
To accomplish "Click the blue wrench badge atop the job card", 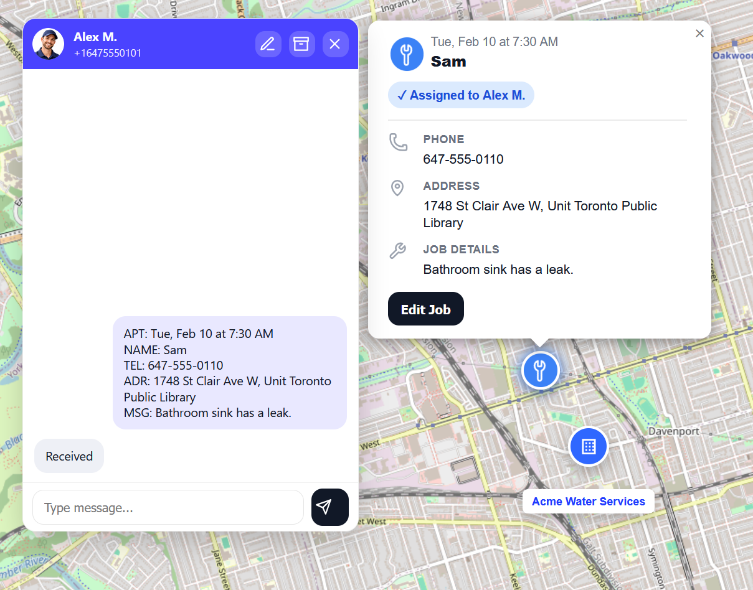I will [x=407, y=54].
